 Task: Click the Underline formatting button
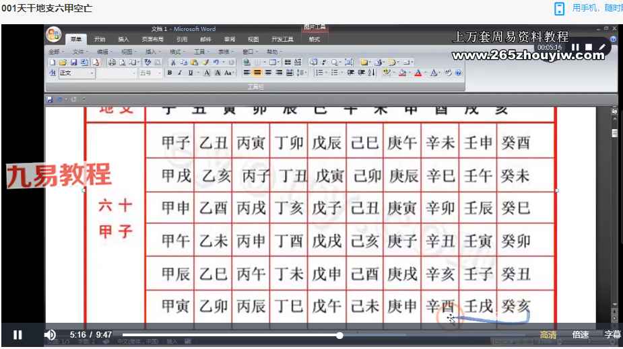190,73
